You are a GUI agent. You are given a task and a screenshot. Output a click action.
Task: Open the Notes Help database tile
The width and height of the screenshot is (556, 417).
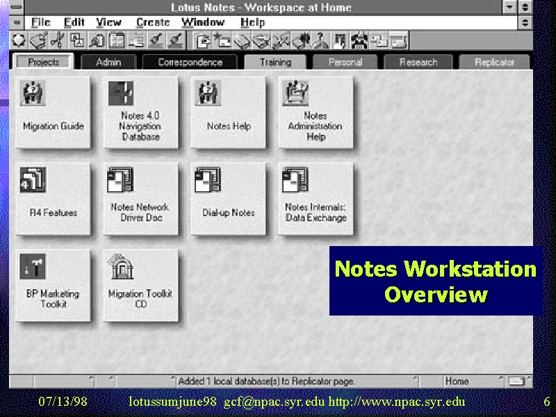pos(228,112)
